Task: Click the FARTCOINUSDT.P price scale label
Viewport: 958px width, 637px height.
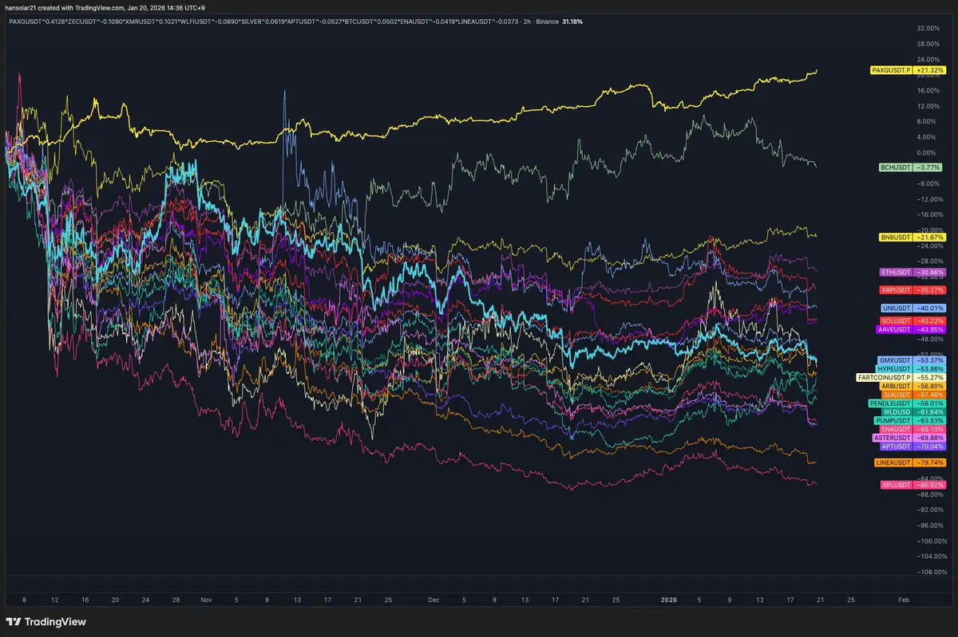Action: (901, 377)
